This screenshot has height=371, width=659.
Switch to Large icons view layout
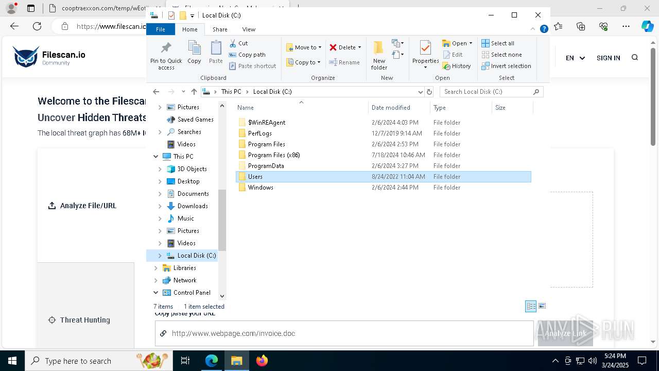542,306
